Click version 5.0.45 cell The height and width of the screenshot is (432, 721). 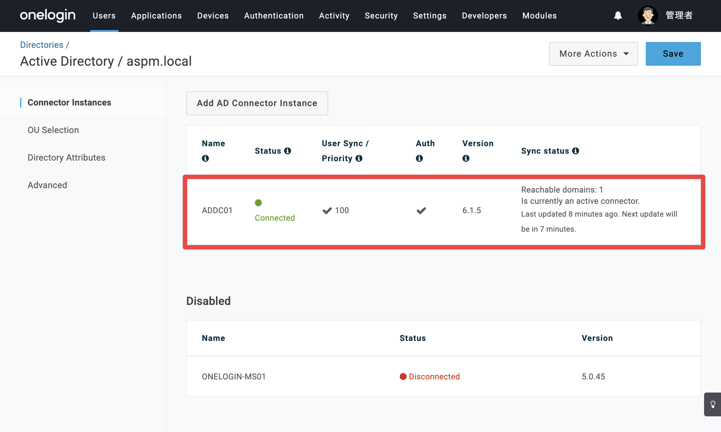[593, 377]
